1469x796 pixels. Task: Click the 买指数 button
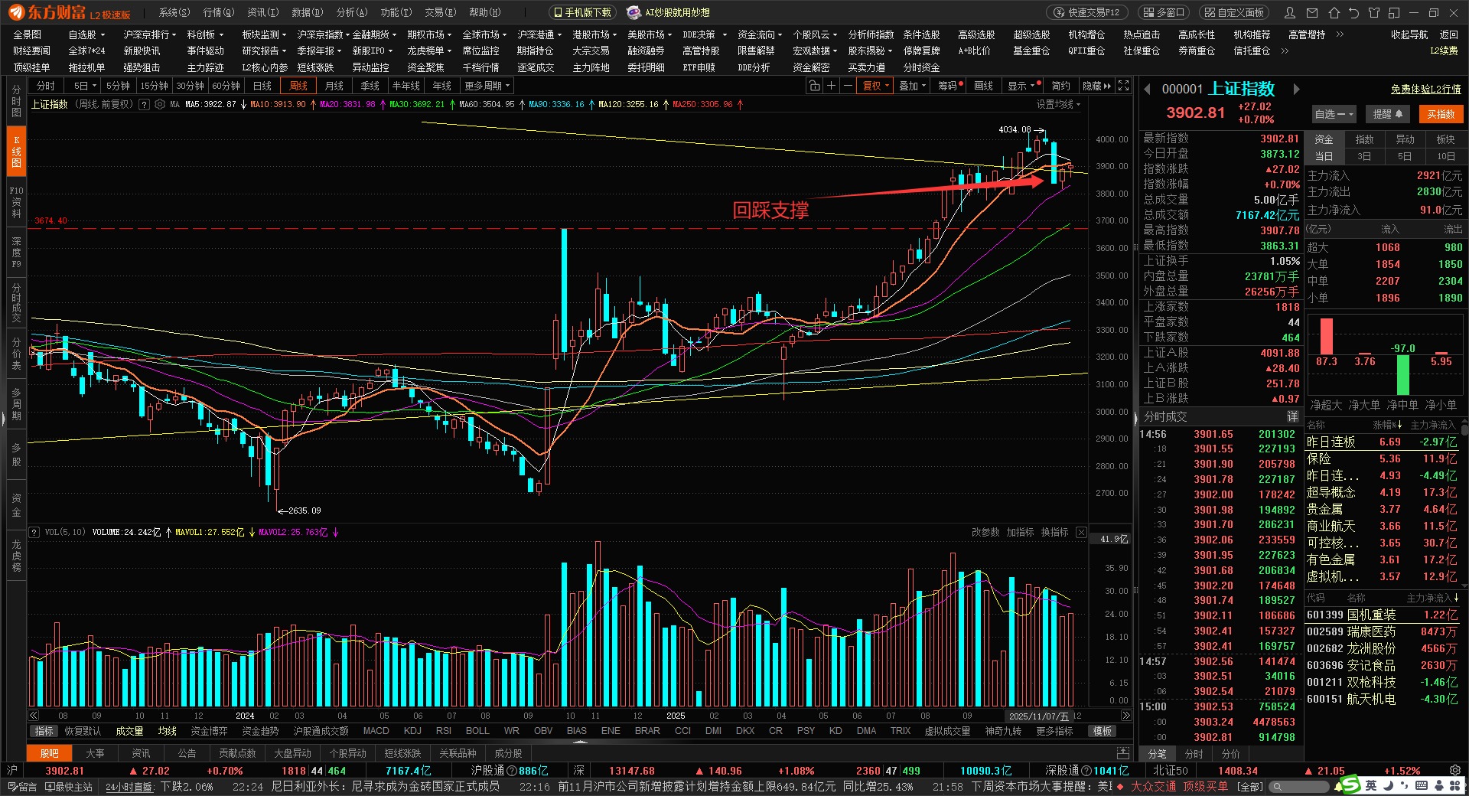[x=1441, y=114]
